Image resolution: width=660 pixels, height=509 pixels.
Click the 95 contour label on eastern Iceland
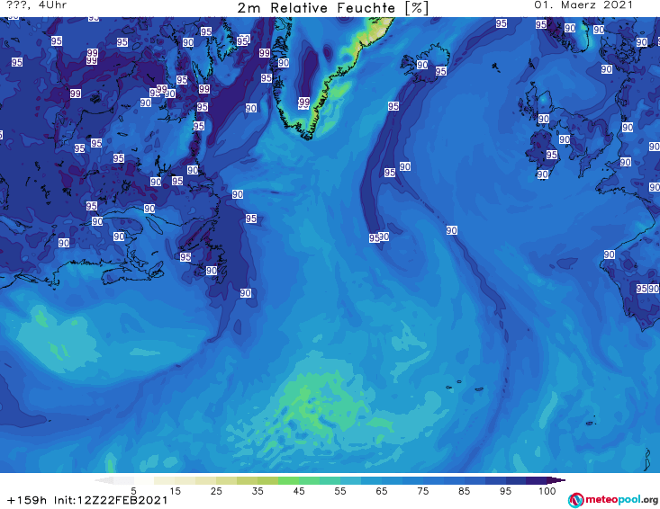tap(440, 71)
